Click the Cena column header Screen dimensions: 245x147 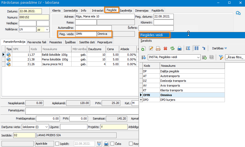(113, 49)
